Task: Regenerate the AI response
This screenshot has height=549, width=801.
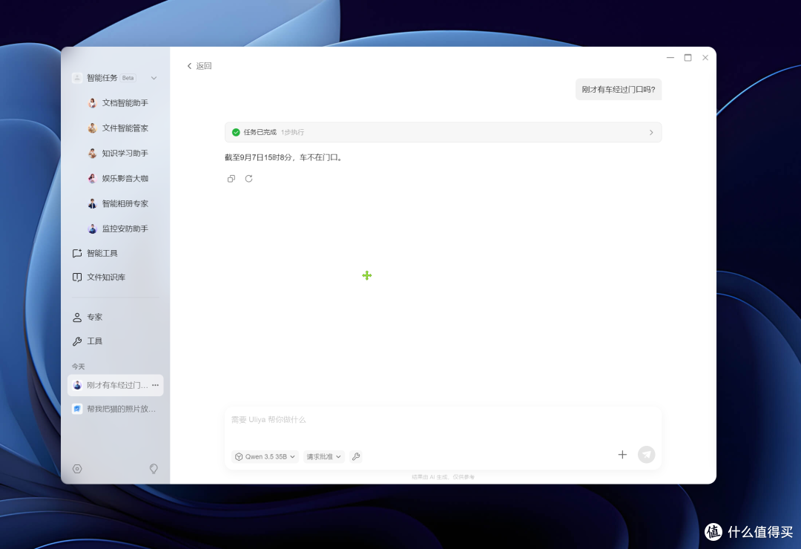Action: click(248, 178)
